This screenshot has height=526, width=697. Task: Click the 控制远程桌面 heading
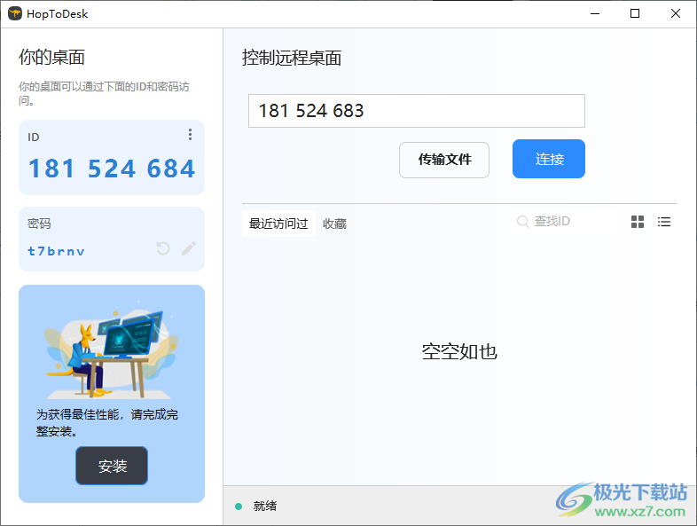pyautogui.click(x=292, y=58)
